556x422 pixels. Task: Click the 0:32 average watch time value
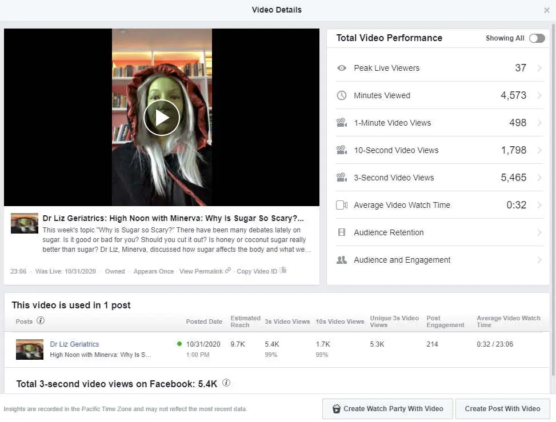tap(517, 205)
